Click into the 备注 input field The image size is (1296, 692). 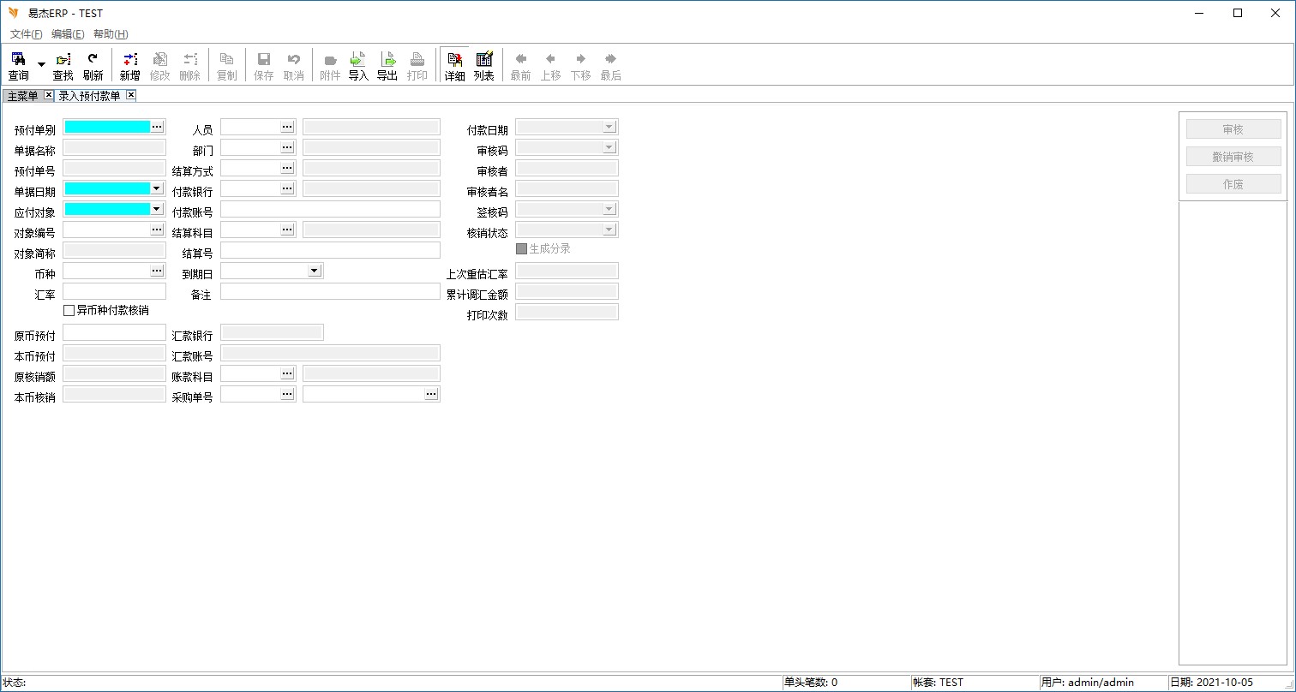330,291
